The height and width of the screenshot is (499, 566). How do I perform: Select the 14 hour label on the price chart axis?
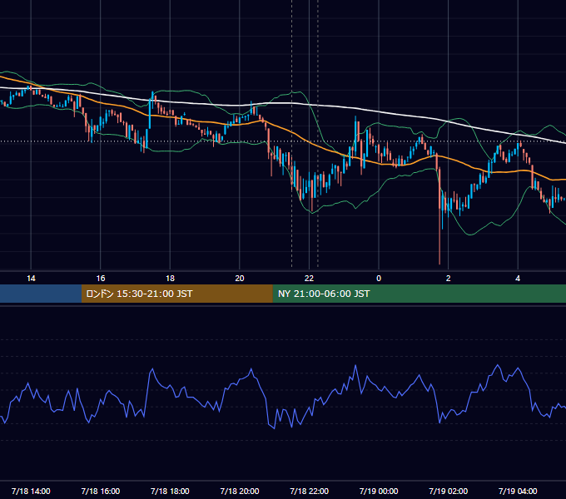pos(31,279)
